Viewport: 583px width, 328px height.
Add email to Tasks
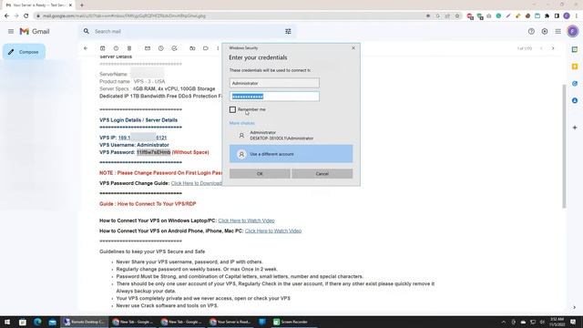[x=174, y=48]
